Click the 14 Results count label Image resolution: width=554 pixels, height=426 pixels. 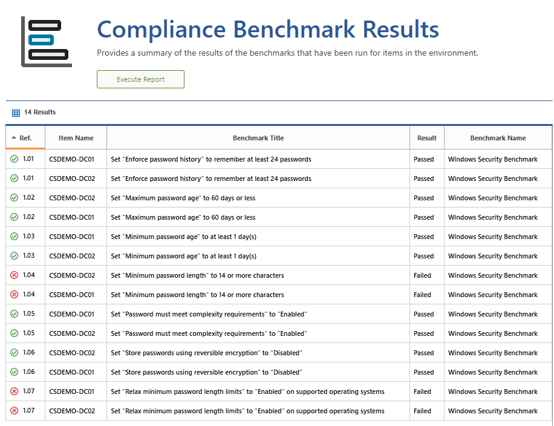[40, 112]
